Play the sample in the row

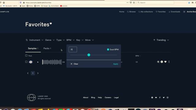tap(38, 62)
